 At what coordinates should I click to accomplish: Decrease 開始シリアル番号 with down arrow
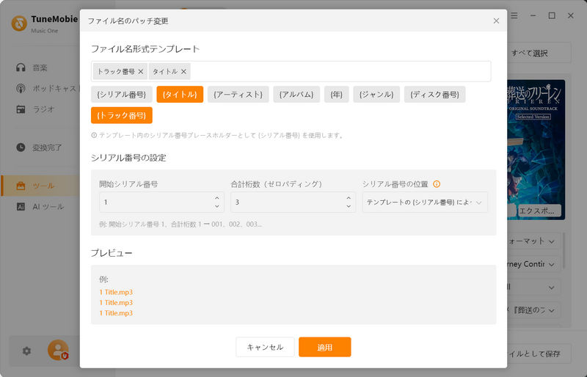pos(217,206)
